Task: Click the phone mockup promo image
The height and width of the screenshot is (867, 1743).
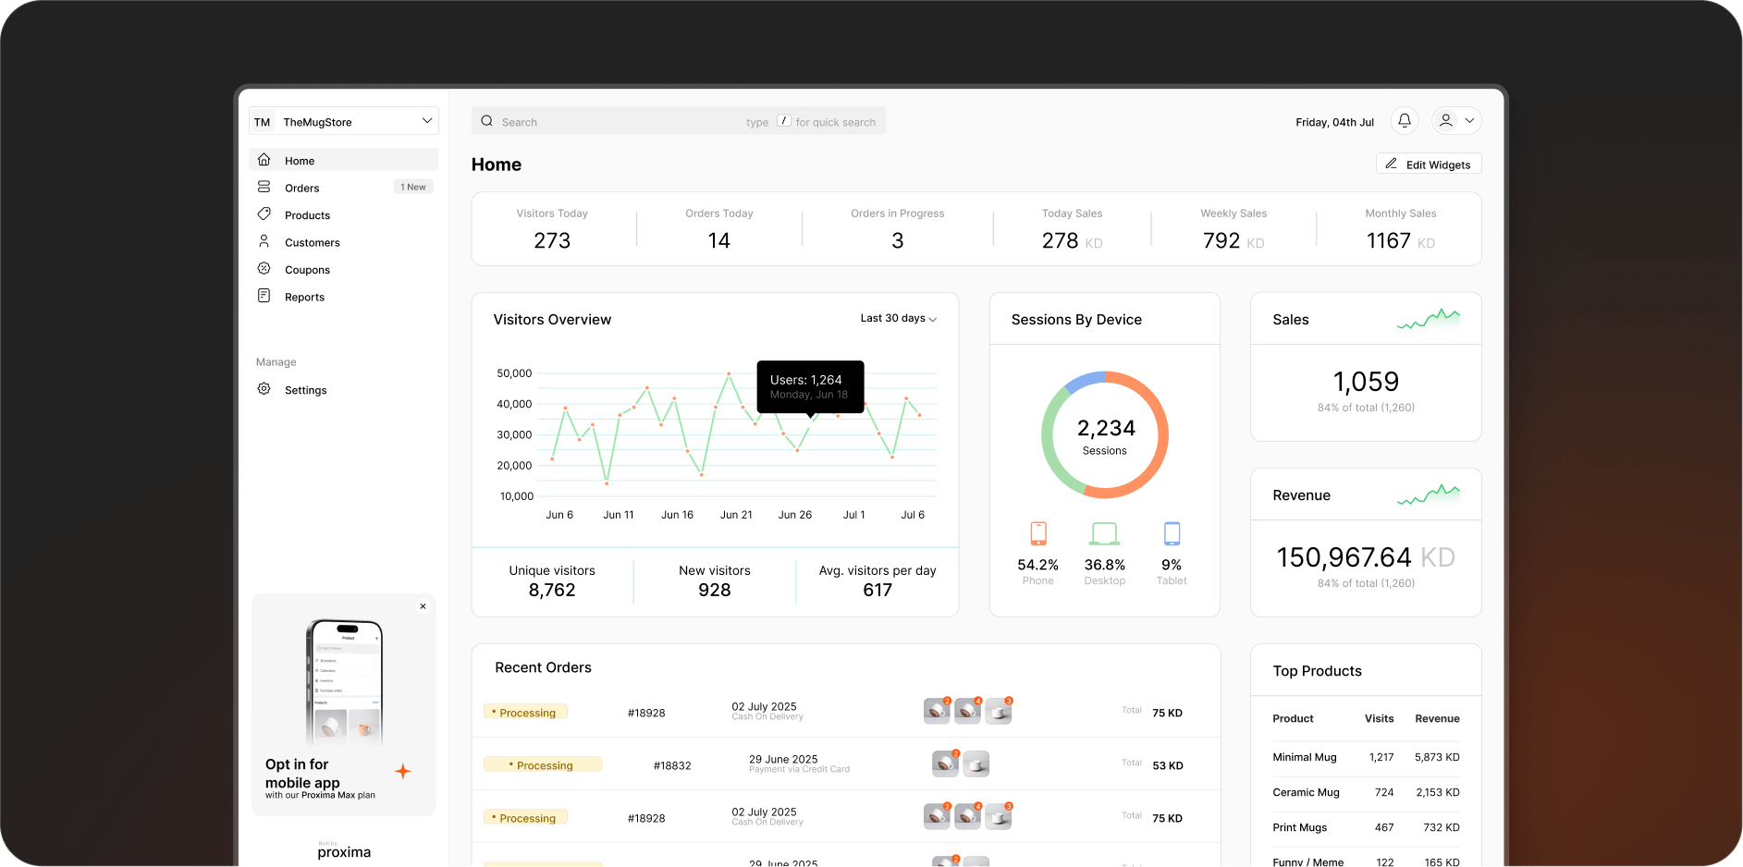Action: click(x=344, y=681)
